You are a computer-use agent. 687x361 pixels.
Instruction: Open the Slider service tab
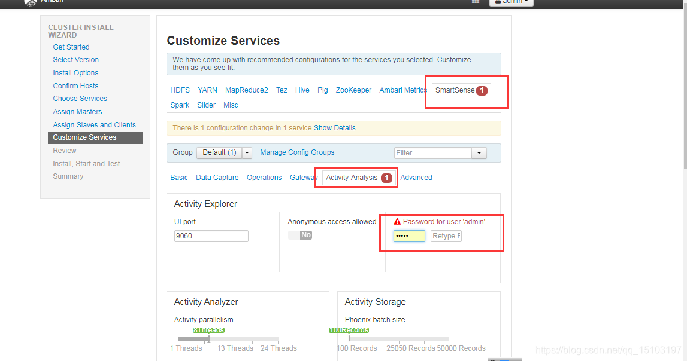207,105
